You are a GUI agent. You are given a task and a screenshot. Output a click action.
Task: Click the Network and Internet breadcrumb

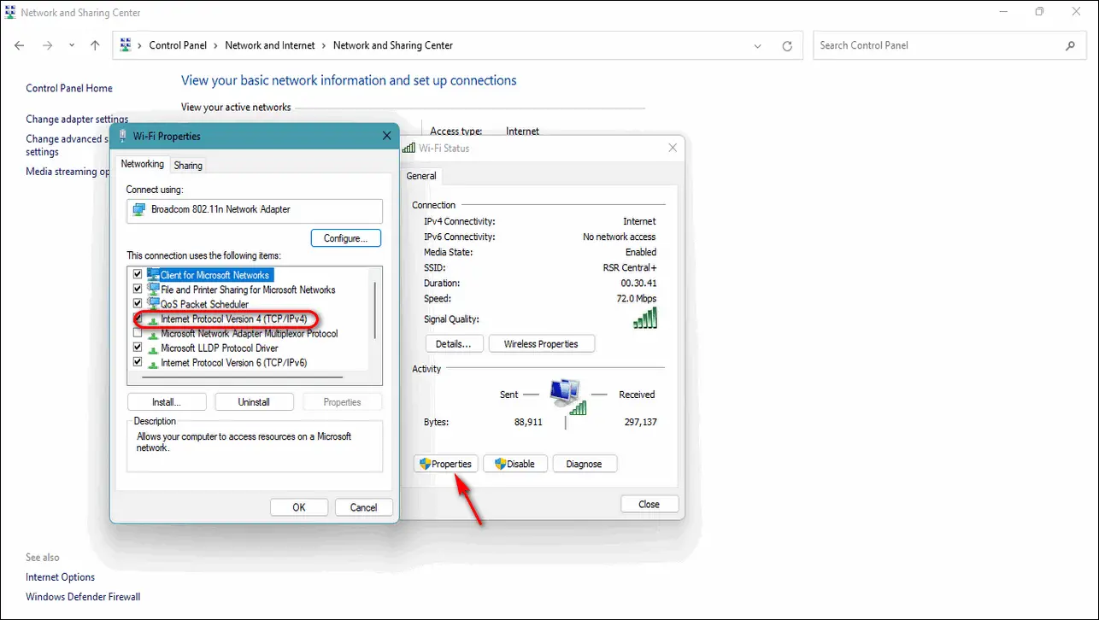(270, 45)
